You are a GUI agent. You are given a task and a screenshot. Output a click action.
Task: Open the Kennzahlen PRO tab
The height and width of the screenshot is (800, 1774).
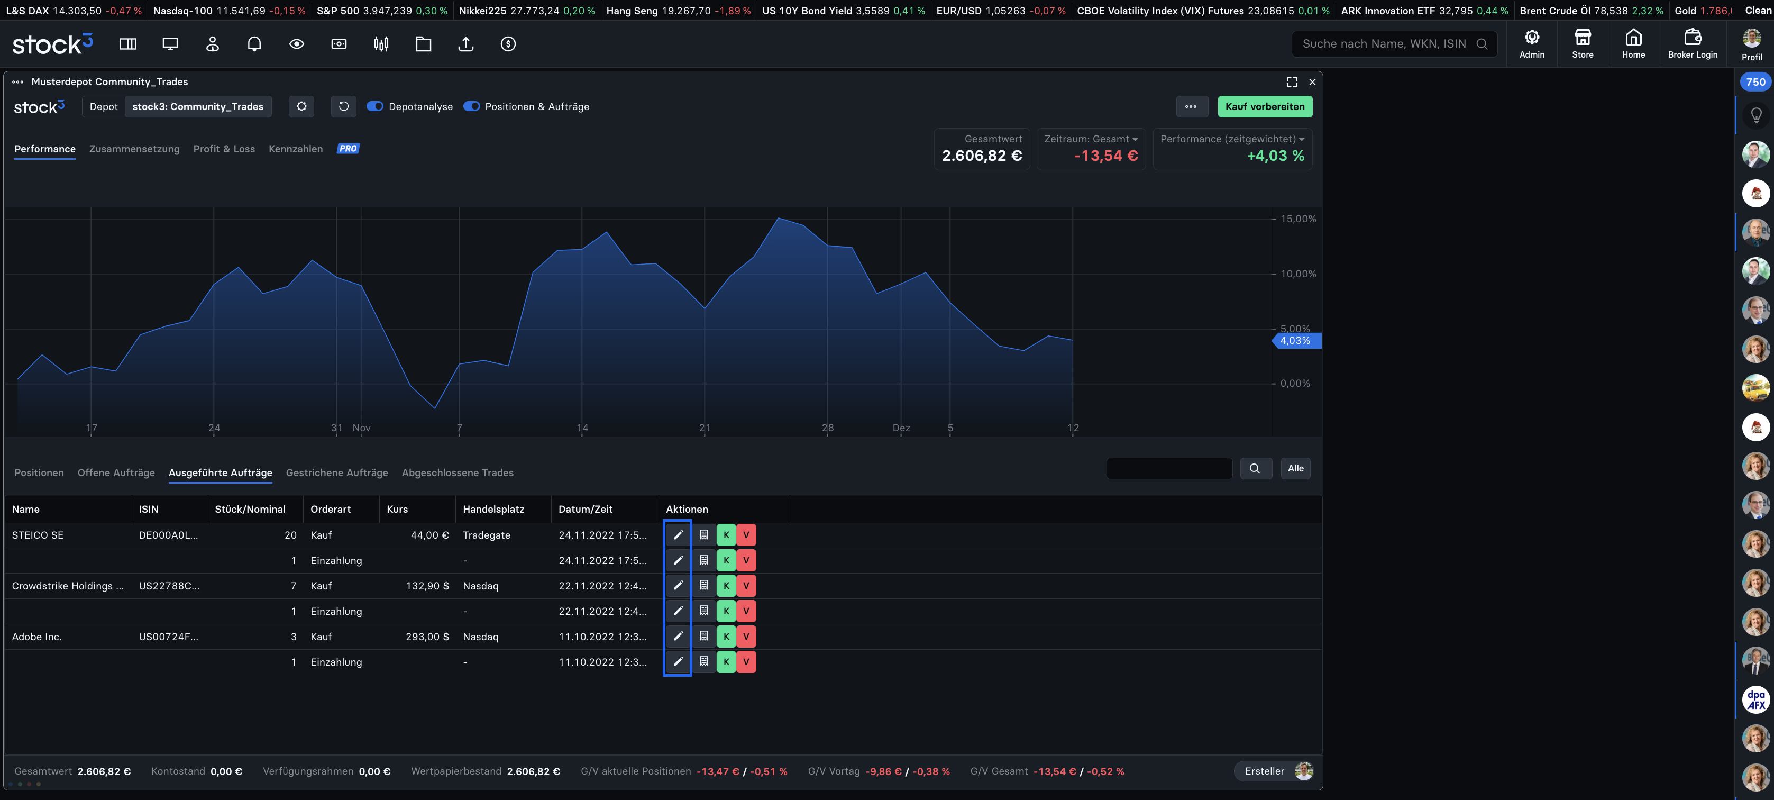tap(313, 150)
